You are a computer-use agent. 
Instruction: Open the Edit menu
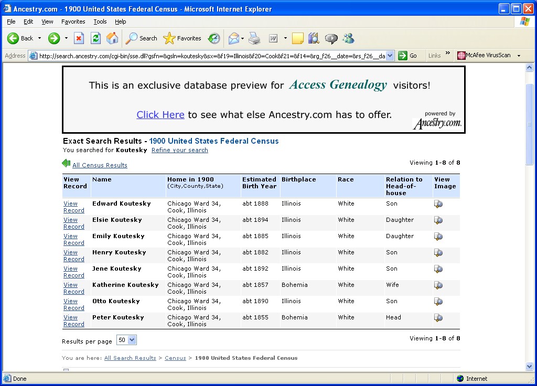click(28, 22)
